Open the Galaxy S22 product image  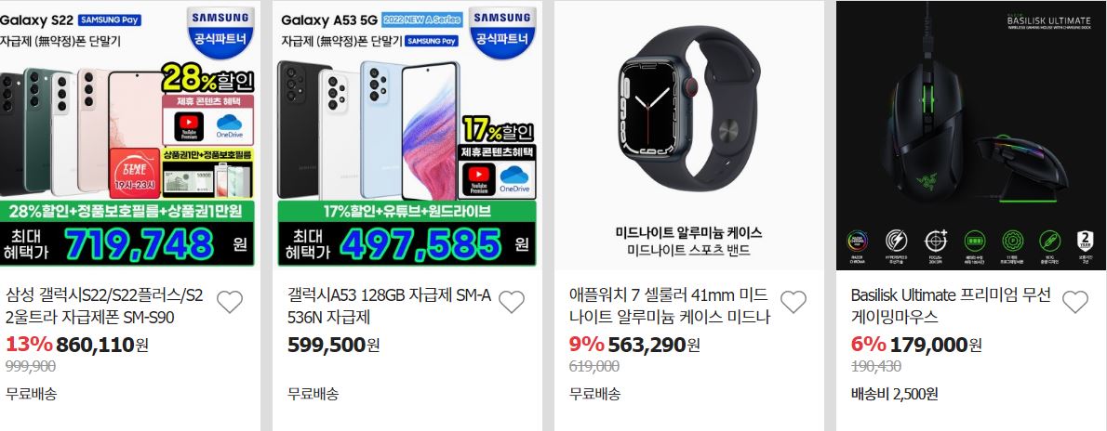pyautogui.click(x=127, y=135)
